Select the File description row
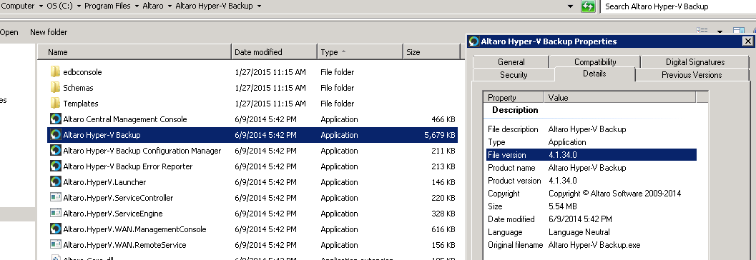Screen dimensions: 756x260 point(591,129)
